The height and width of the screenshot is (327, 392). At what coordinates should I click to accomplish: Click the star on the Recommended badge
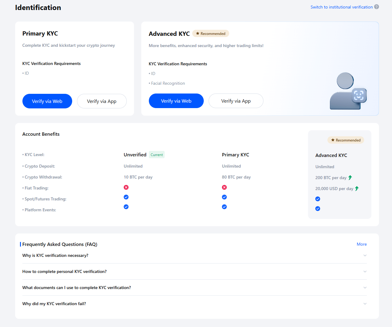(x=198, y=33)
